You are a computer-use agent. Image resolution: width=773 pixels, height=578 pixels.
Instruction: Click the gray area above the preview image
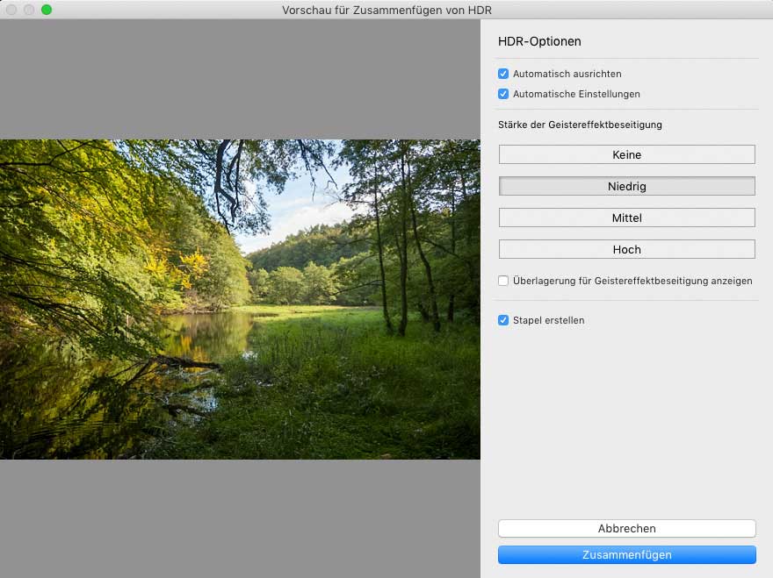click(240, 79)
